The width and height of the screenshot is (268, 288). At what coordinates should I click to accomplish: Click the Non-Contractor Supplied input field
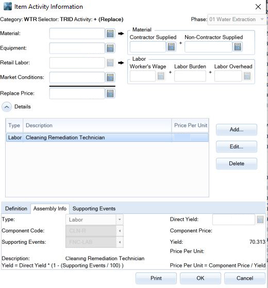209,47
